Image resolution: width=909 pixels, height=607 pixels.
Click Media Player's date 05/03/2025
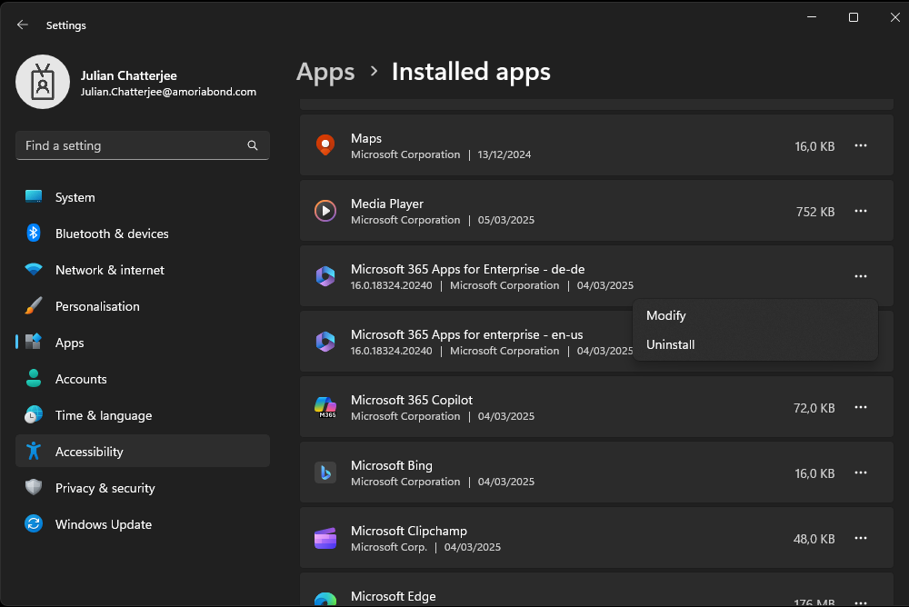click(x=506, y=220)
